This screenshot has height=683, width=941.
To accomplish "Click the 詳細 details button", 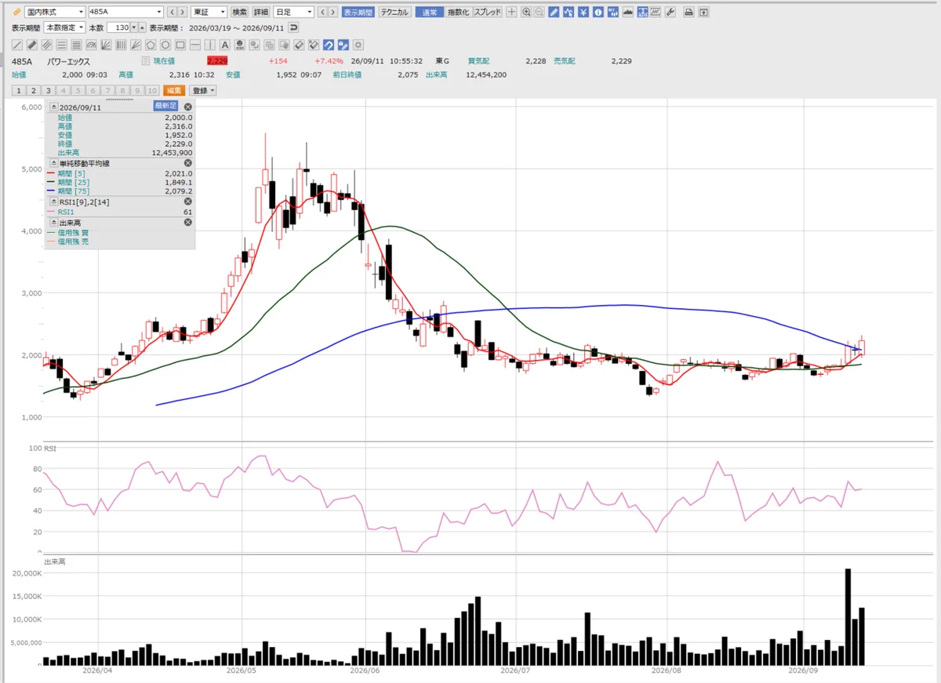I will tap(261, 12).
